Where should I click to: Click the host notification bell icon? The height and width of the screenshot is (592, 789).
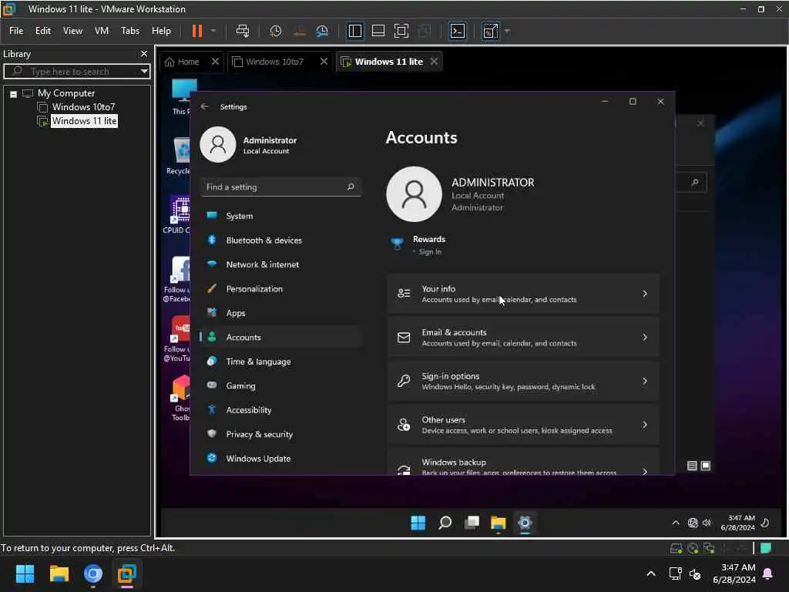[x=768, y=573]
